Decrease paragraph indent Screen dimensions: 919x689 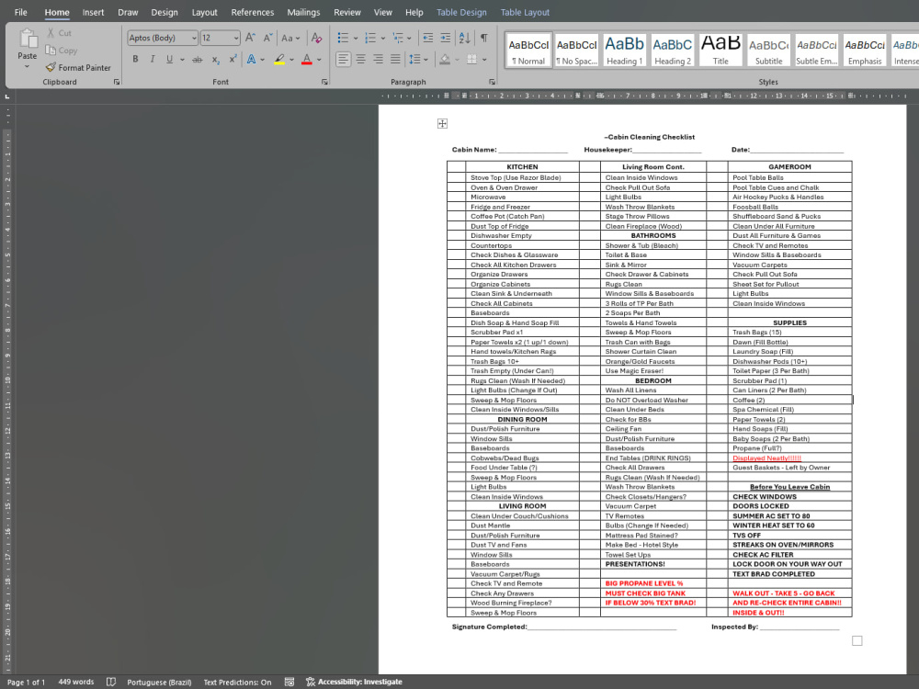click(428, 38)
